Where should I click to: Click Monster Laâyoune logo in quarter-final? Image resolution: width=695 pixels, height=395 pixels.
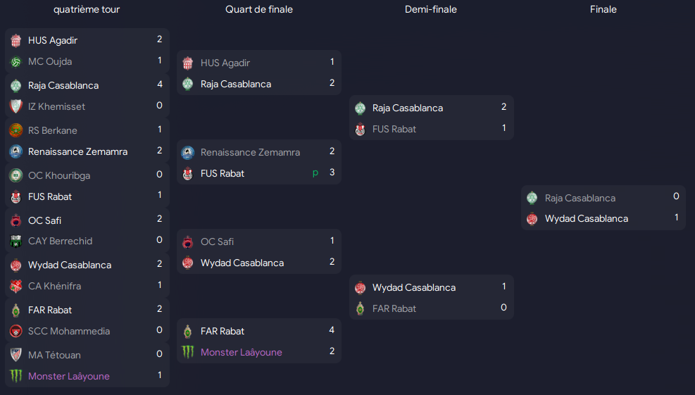[188, 352]
